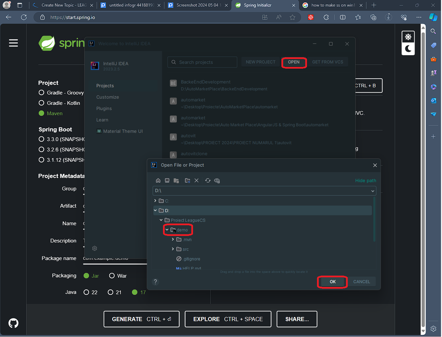
Task: Toggle show hidden files eye icon
Action: click(217, 180)
